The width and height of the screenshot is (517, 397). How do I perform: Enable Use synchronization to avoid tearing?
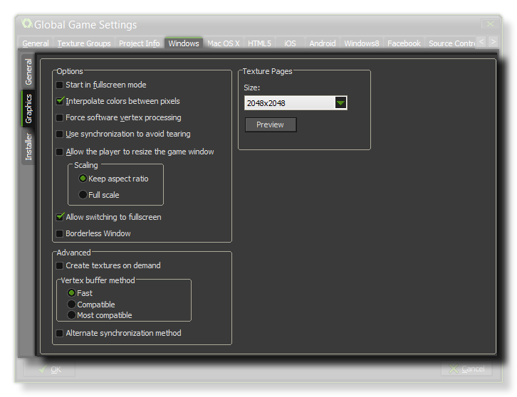60,134
